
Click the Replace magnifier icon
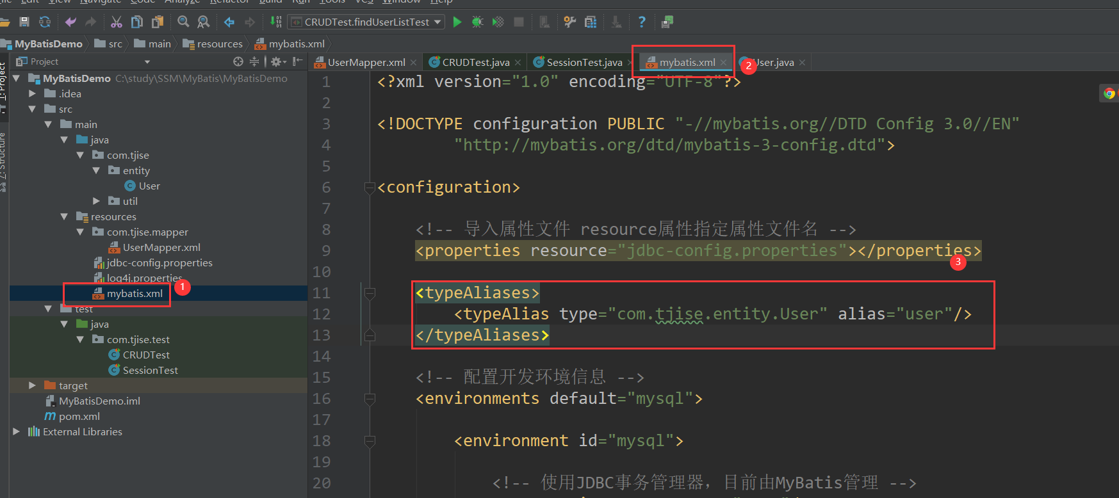click(204, 22)
